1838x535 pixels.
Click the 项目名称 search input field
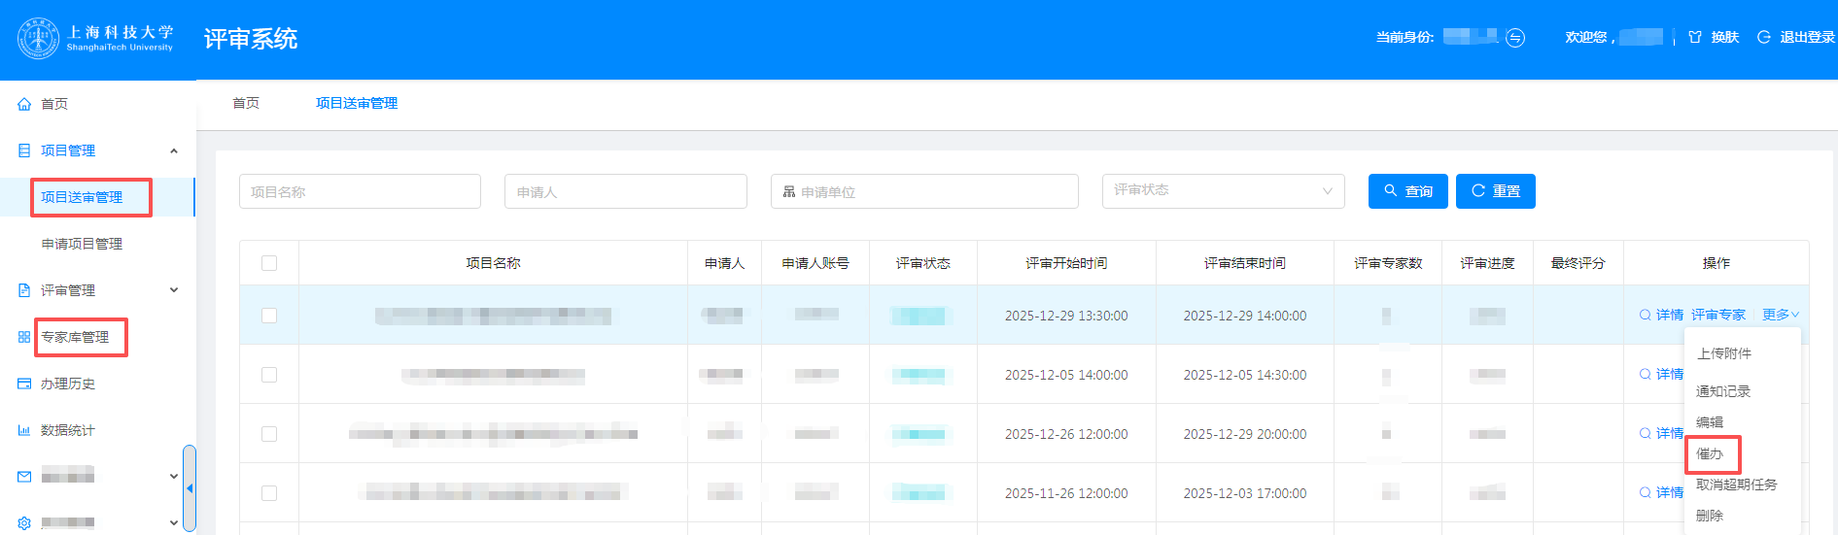coord(360,191)
